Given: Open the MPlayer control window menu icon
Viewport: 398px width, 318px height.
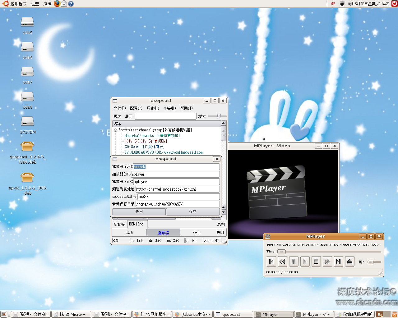Looking at the screenshot, I should click(x=268, y=236).
